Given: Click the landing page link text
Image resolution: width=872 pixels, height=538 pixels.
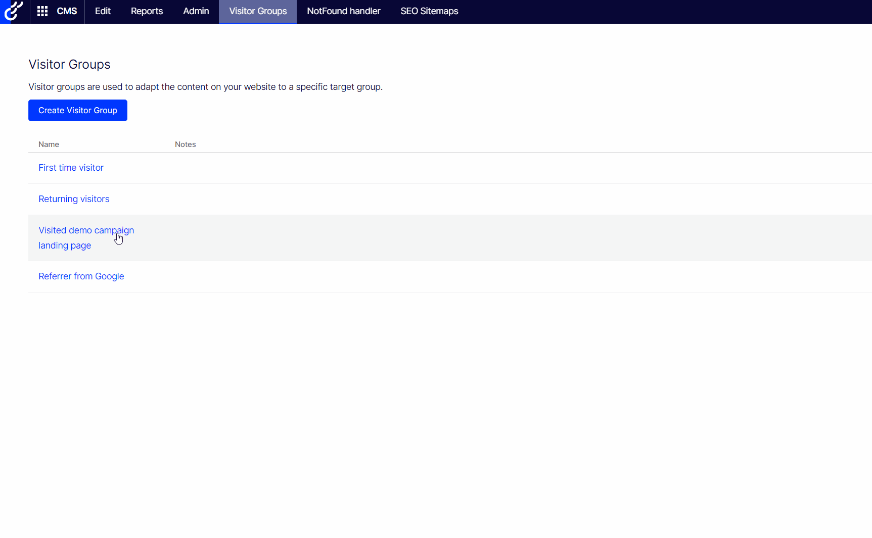Looking at the screenshot, I should click(64, 246).
